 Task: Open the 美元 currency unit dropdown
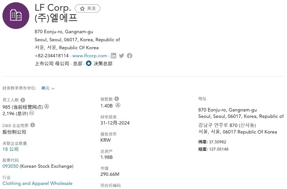click(48, 88)
